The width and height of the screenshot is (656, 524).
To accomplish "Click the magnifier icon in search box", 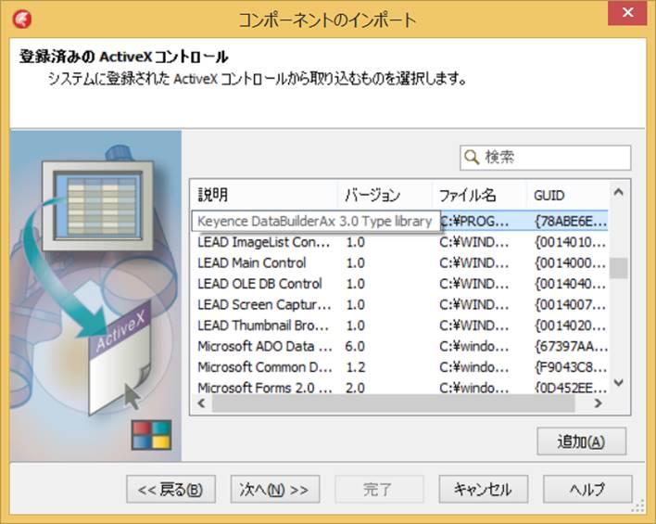I will (x=472, y=158).
